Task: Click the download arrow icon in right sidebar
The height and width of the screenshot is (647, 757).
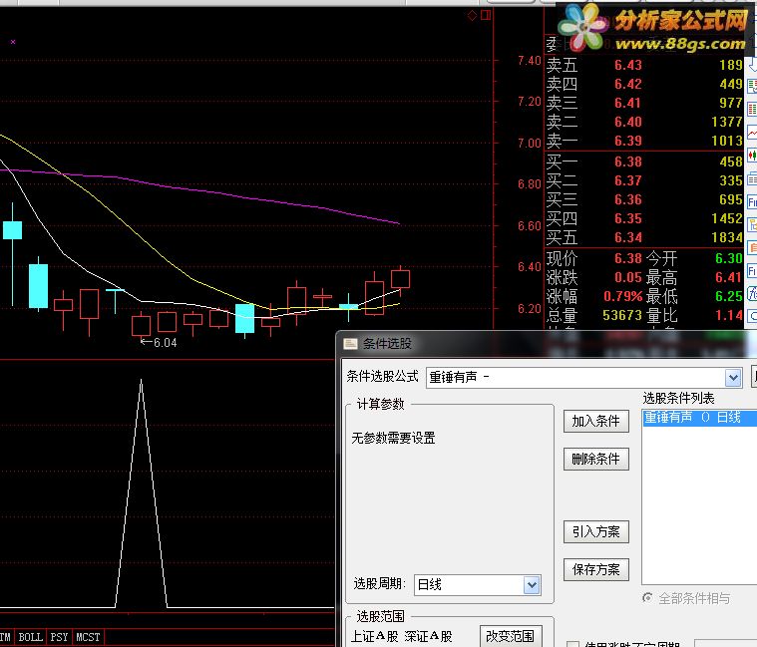Action: pyautogui.click(x=752, y=64)
